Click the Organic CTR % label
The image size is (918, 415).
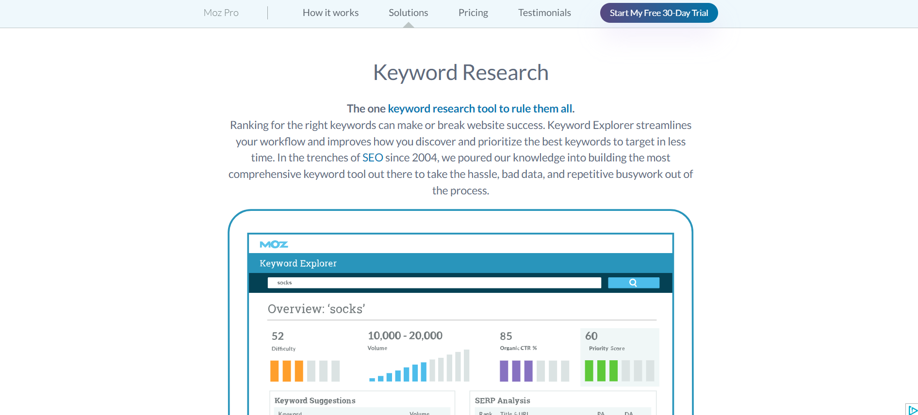pos(518,348)
